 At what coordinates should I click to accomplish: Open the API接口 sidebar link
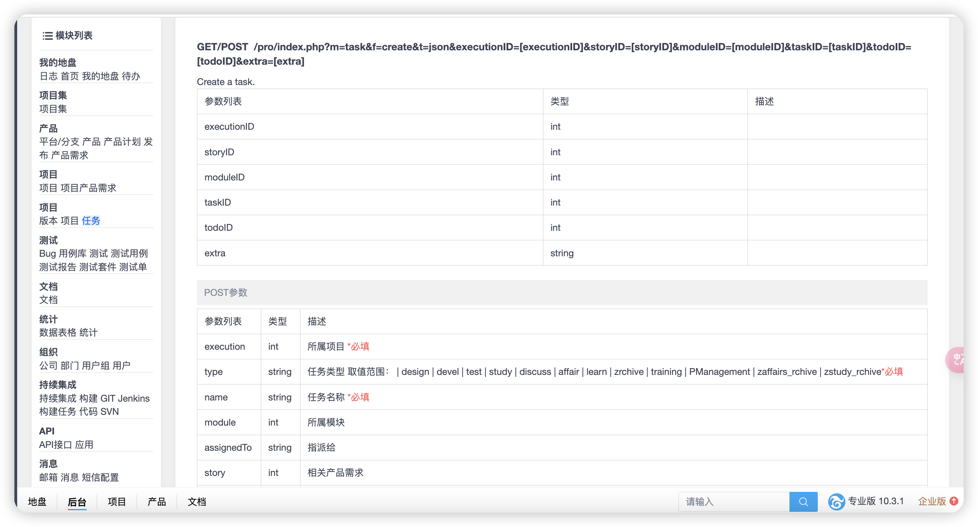[56, 445]
